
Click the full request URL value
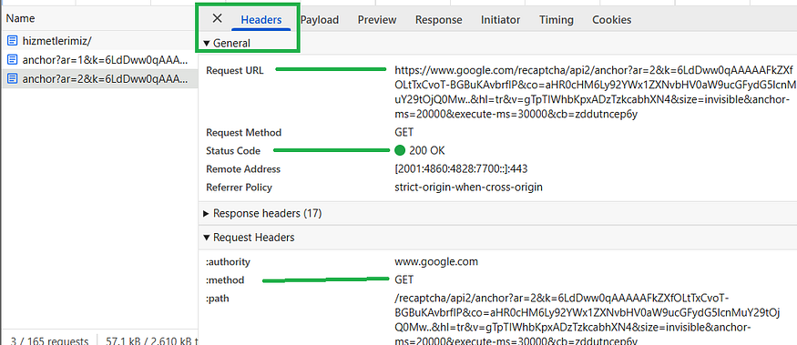[x=595, y=92]
